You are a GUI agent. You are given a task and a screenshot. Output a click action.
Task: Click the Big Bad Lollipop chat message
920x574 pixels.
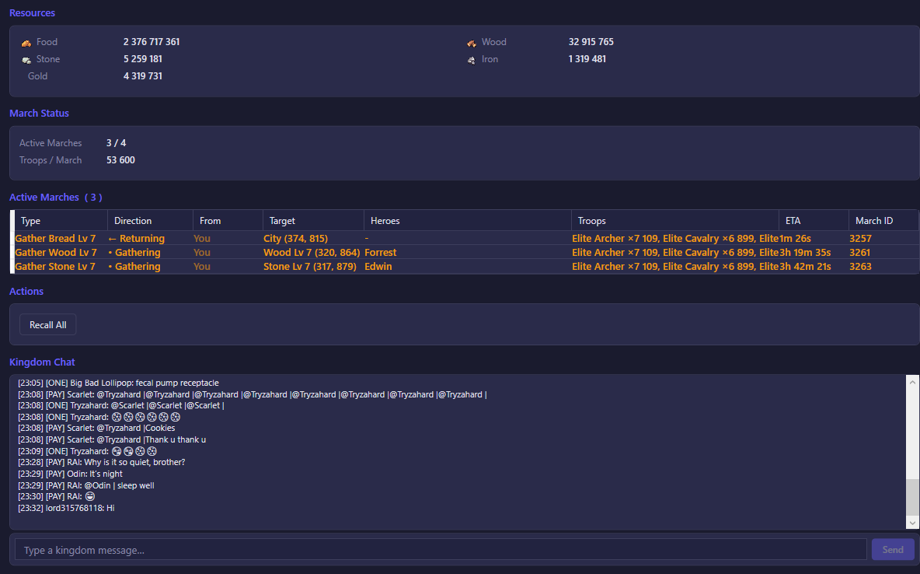(119, 383)
